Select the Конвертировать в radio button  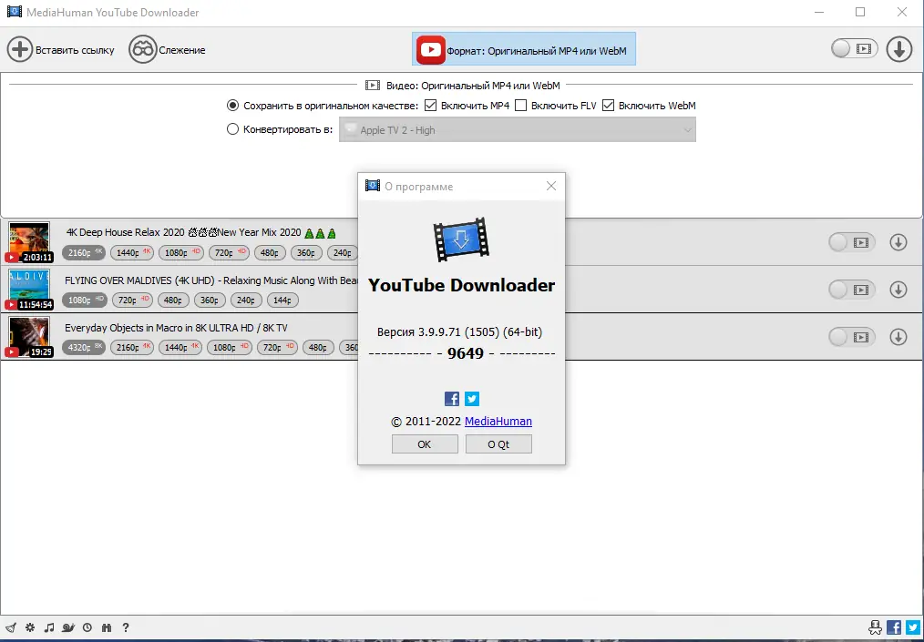(232, 129)
